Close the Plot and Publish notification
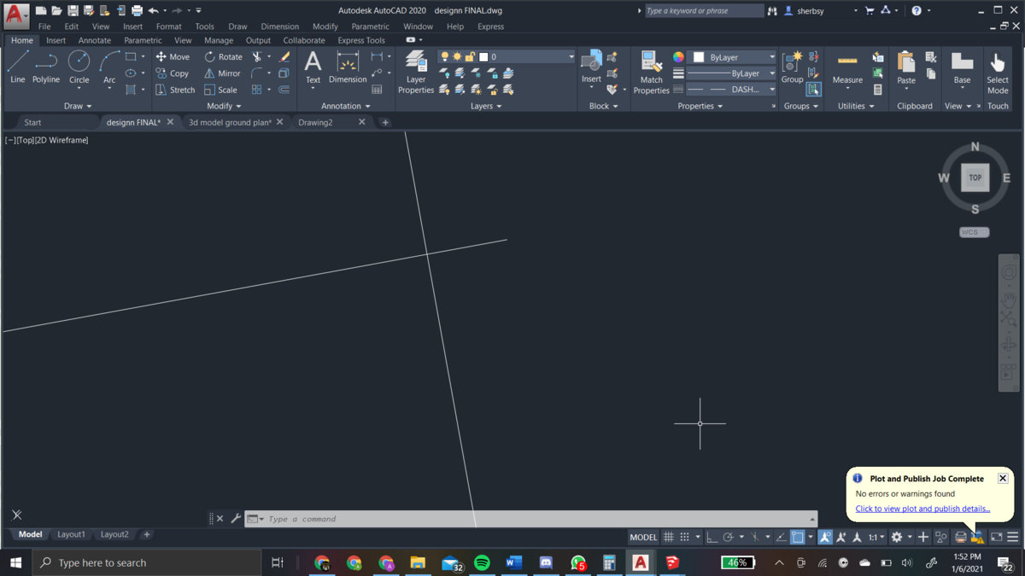 (1003, 479)
